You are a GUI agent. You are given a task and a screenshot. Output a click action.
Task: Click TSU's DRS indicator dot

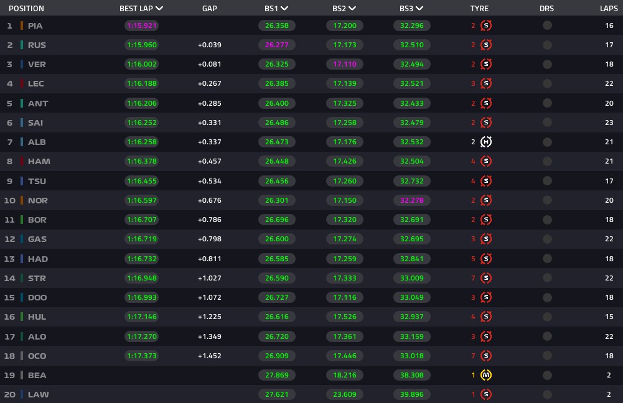point(547,180)
